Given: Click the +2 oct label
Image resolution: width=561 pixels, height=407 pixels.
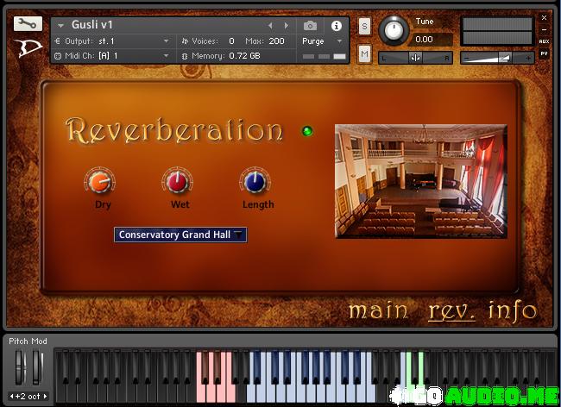Looking at the screenshot, I should pos(28,397).
